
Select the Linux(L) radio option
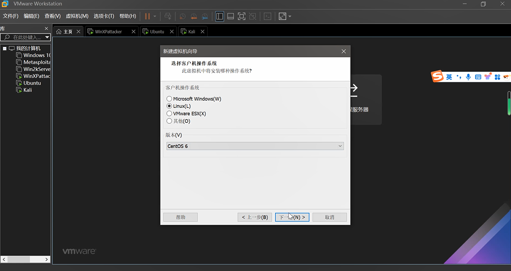(x=169, y=106)
